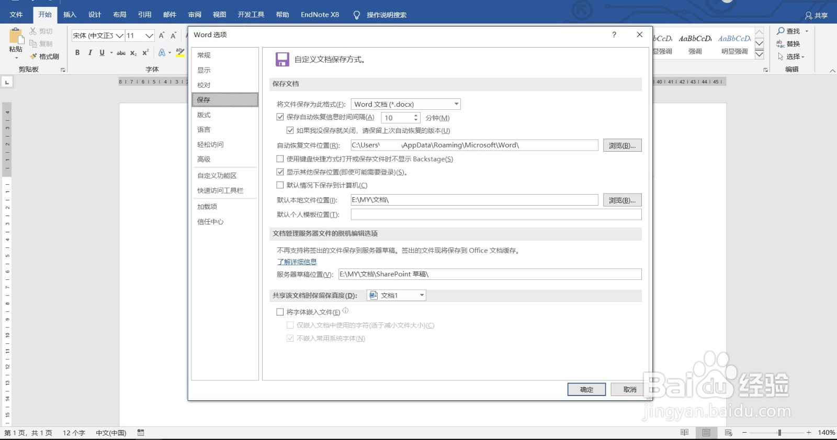Expand the styles gallery more arrow
This screenshot has width=837, height=440.
click(x=760, y=54)
